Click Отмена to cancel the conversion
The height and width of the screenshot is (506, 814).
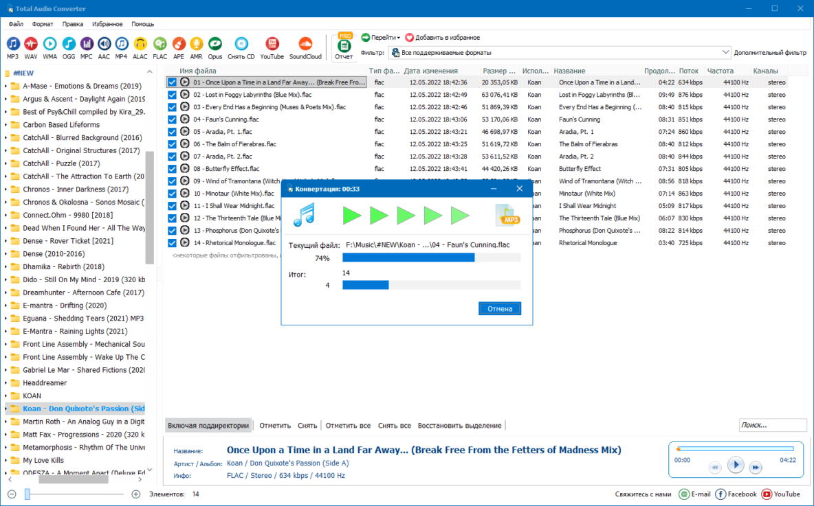pyautogui.click(x=499, y=308)
